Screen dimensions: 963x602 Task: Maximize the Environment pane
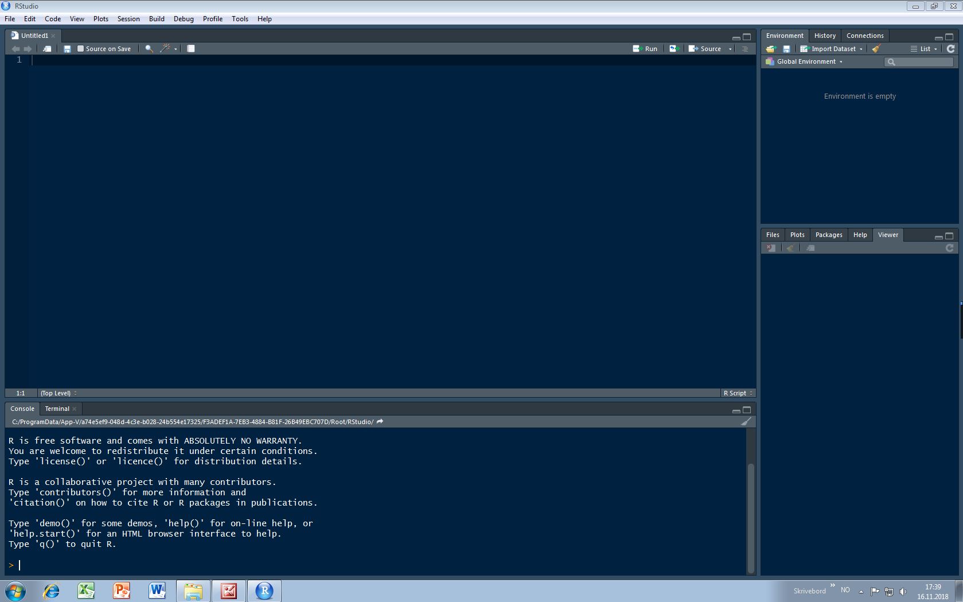(949, 37)
